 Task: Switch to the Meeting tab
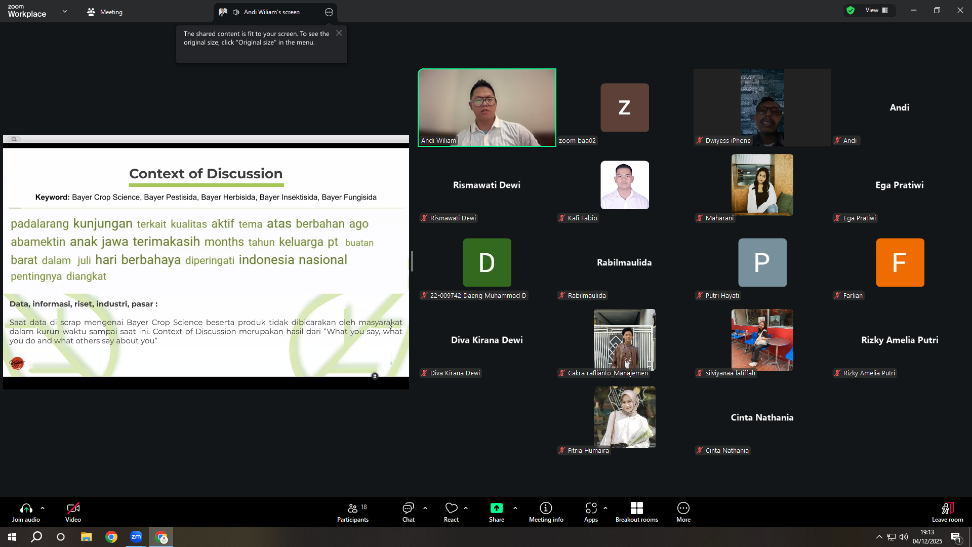pos(105,12)
